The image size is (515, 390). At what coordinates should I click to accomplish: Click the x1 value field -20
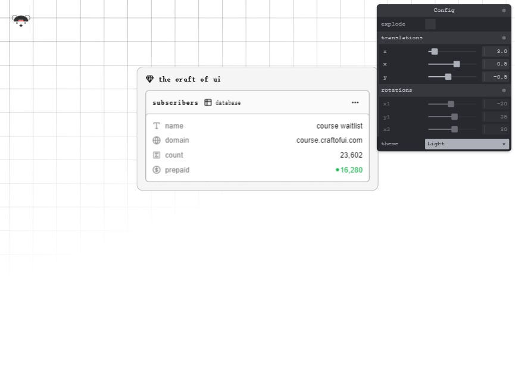(495, 104)
